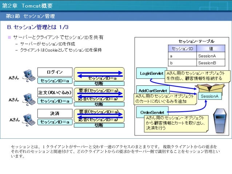Click the section title 第3節 セッション管理
This screenshot has width=232, height=174.
coord(30,16)
